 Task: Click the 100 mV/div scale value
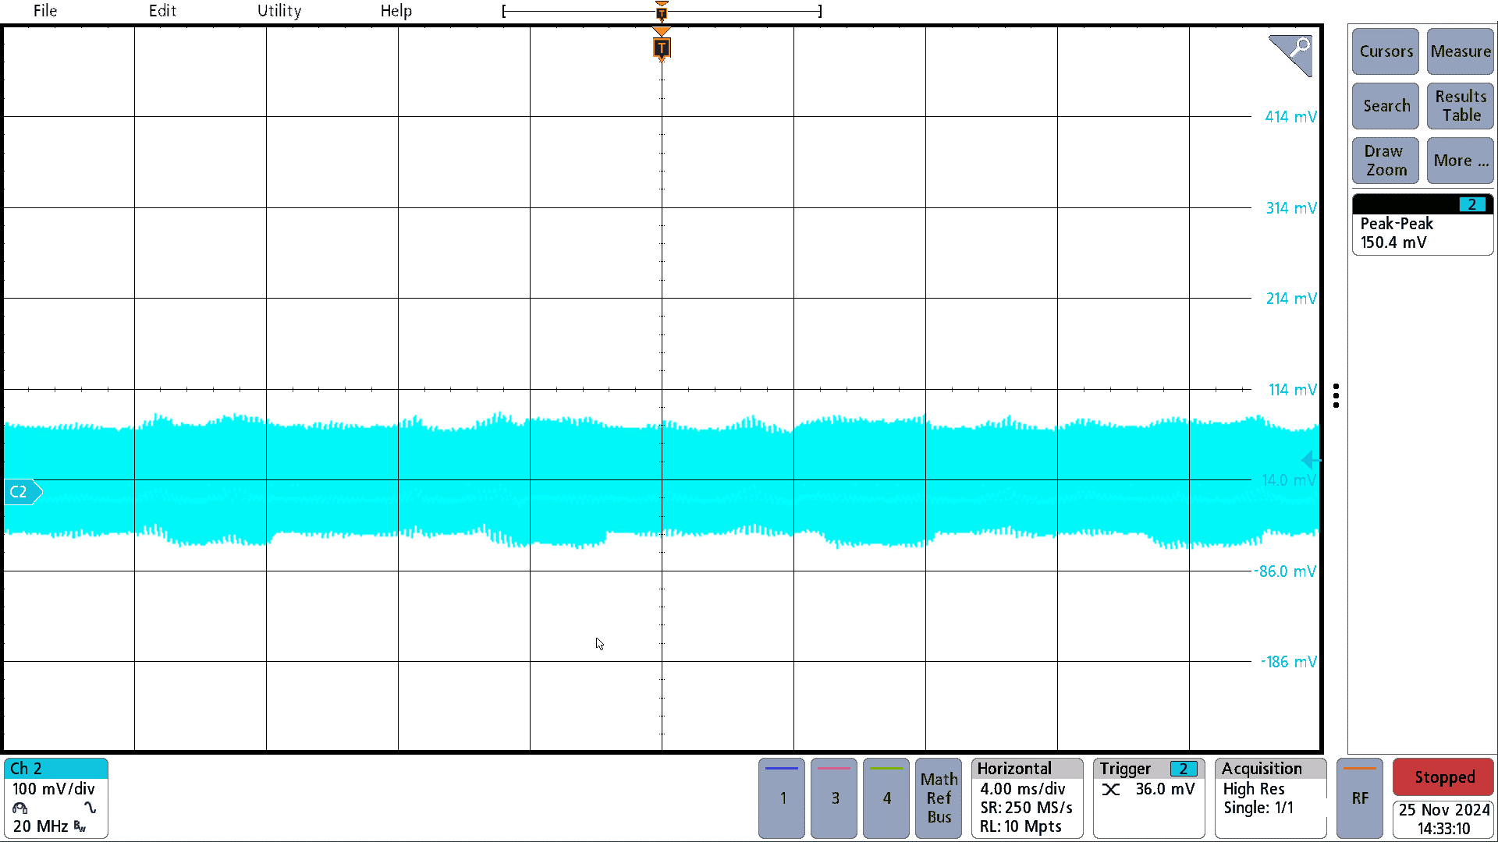pyautogui.click(x=54, y=789)
